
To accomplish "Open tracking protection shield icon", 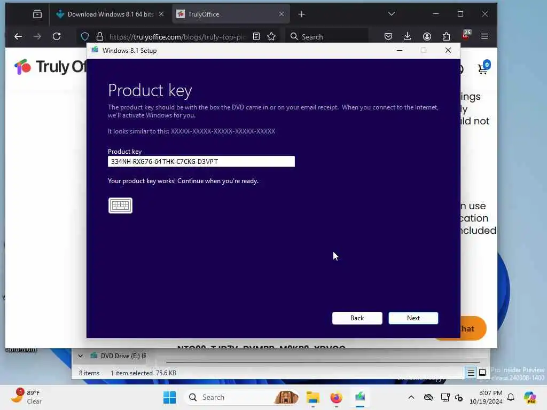I will (85, 37).
